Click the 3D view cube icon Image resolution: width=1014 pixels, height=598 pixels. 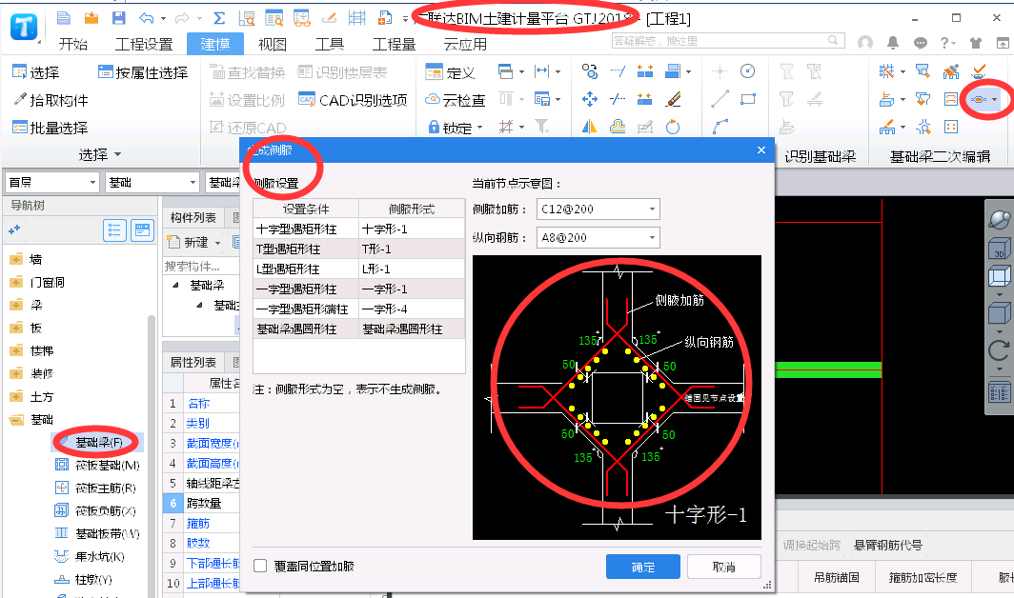tap(999, 249)
